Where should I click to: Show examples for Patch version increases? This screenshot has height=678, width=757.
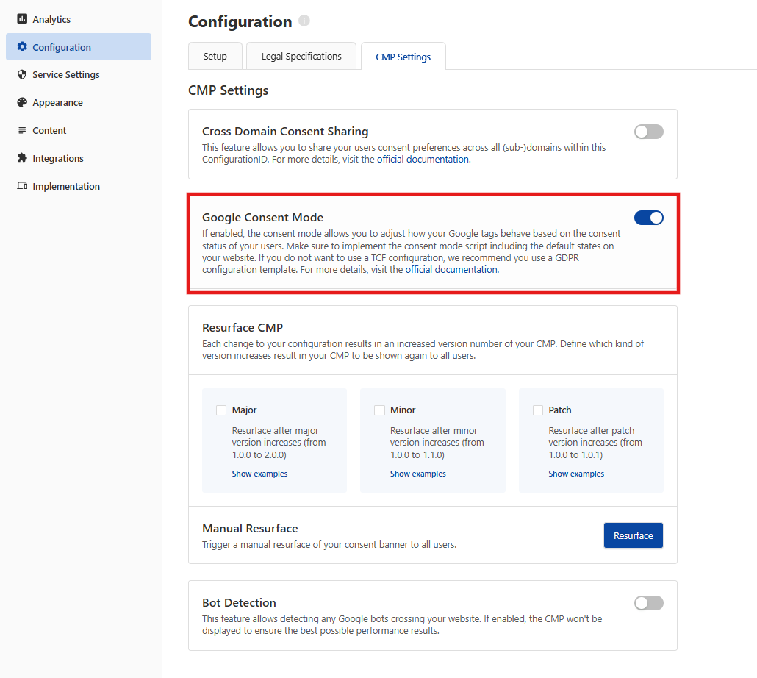point(576,474)
